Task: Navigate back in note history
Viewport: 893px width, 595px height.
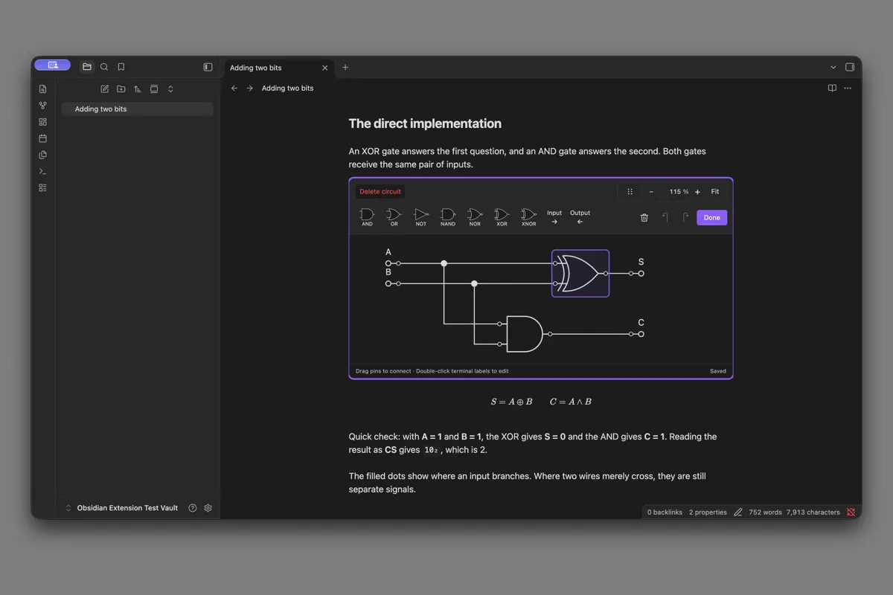Action: (x=234, y=89)
